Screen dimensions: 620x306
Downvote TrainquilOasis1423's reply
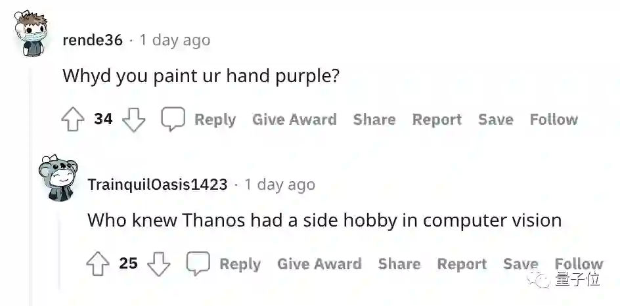159,264
